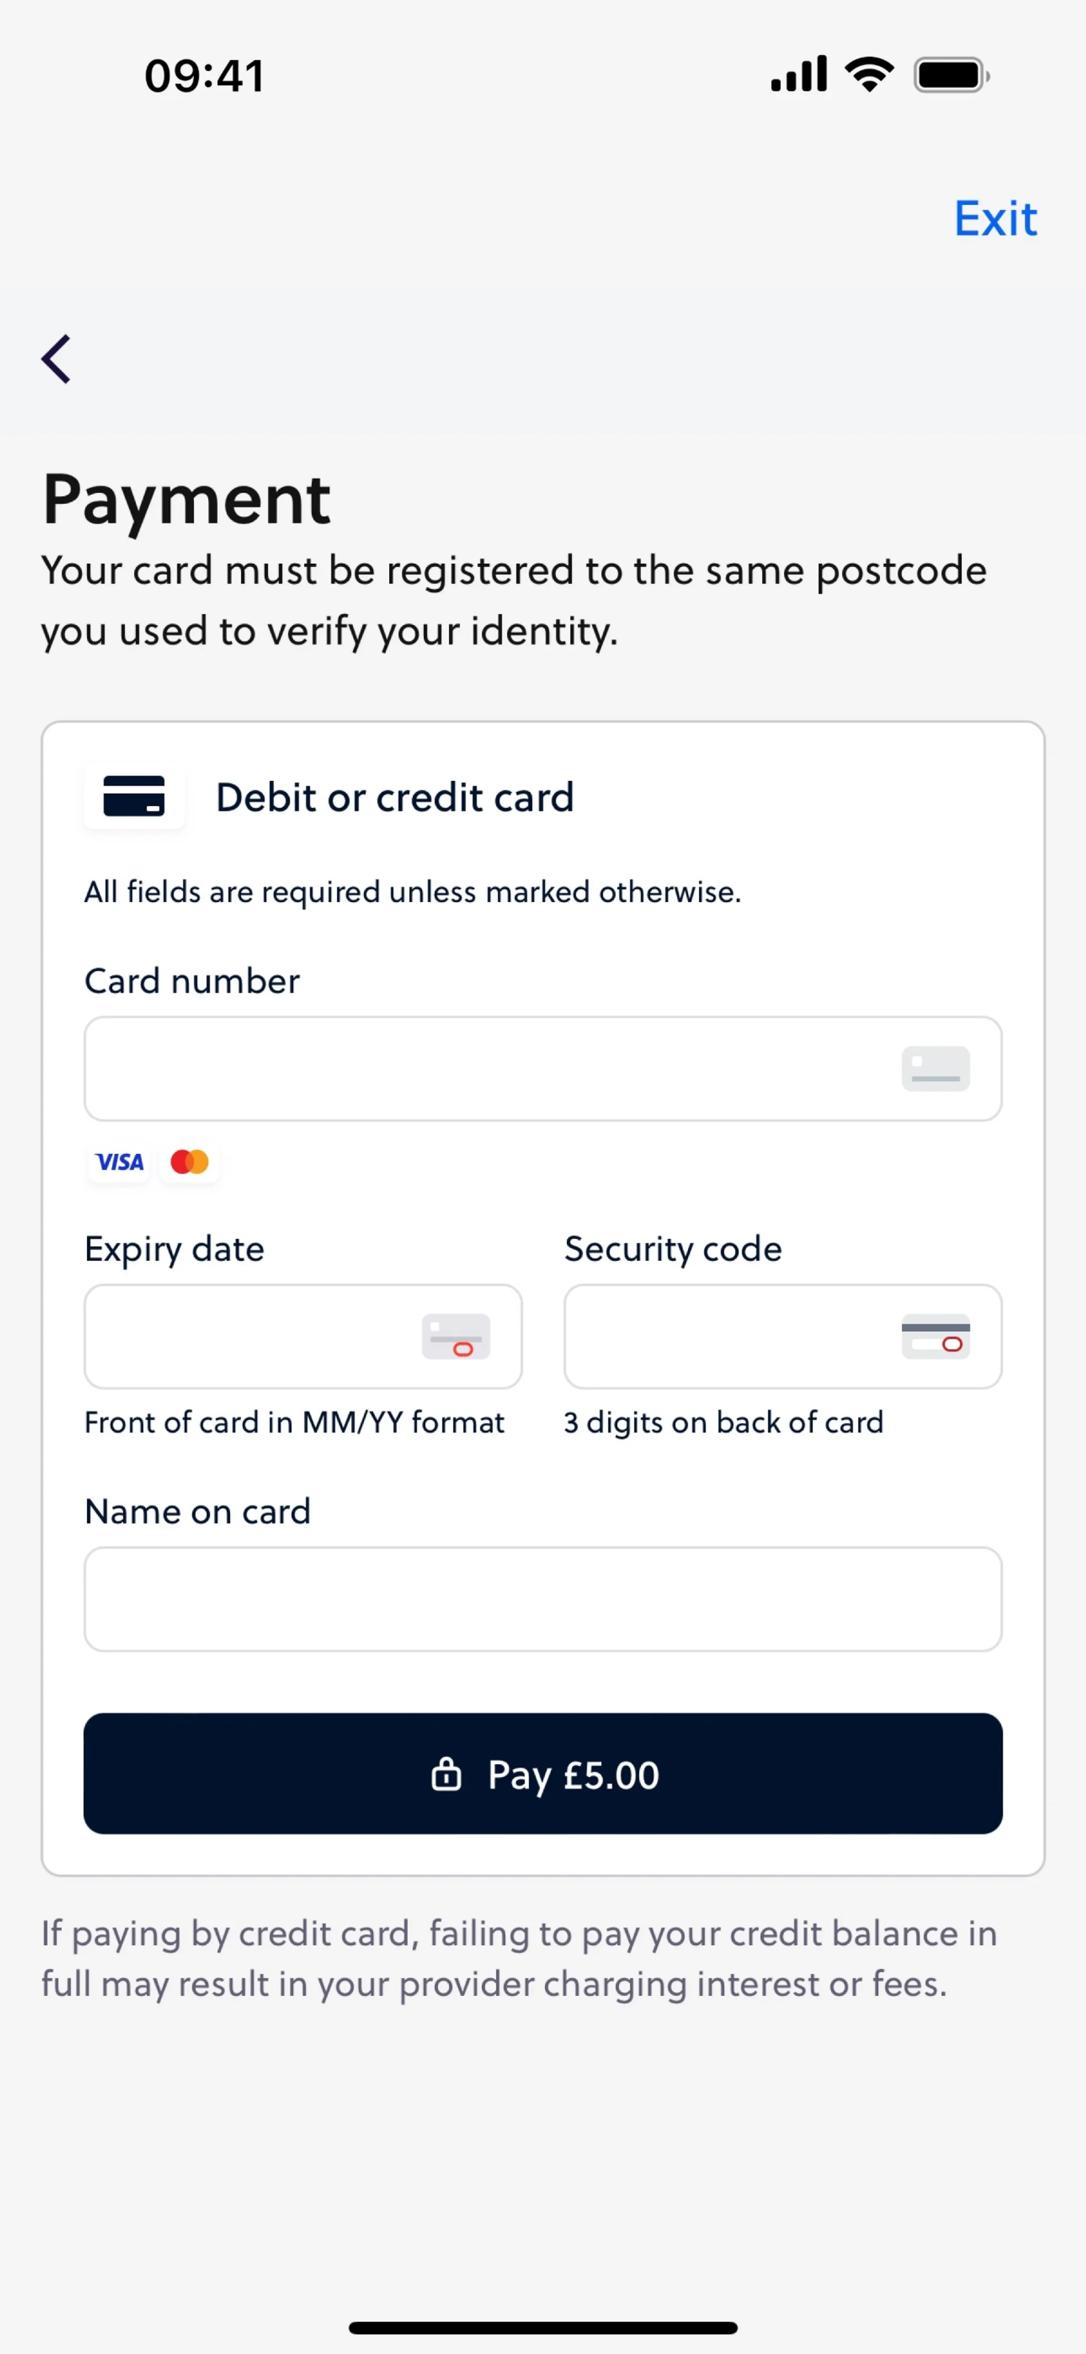Tap the battery icon in status bar
This screenshot has height=2354, width=1086.
(951, 75)
